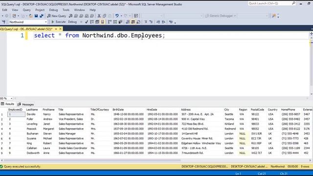The height and width of the screenshot is (176, 313).
Task: Open the Project menu
Action: pyautogui.click(x=40, y=10)
